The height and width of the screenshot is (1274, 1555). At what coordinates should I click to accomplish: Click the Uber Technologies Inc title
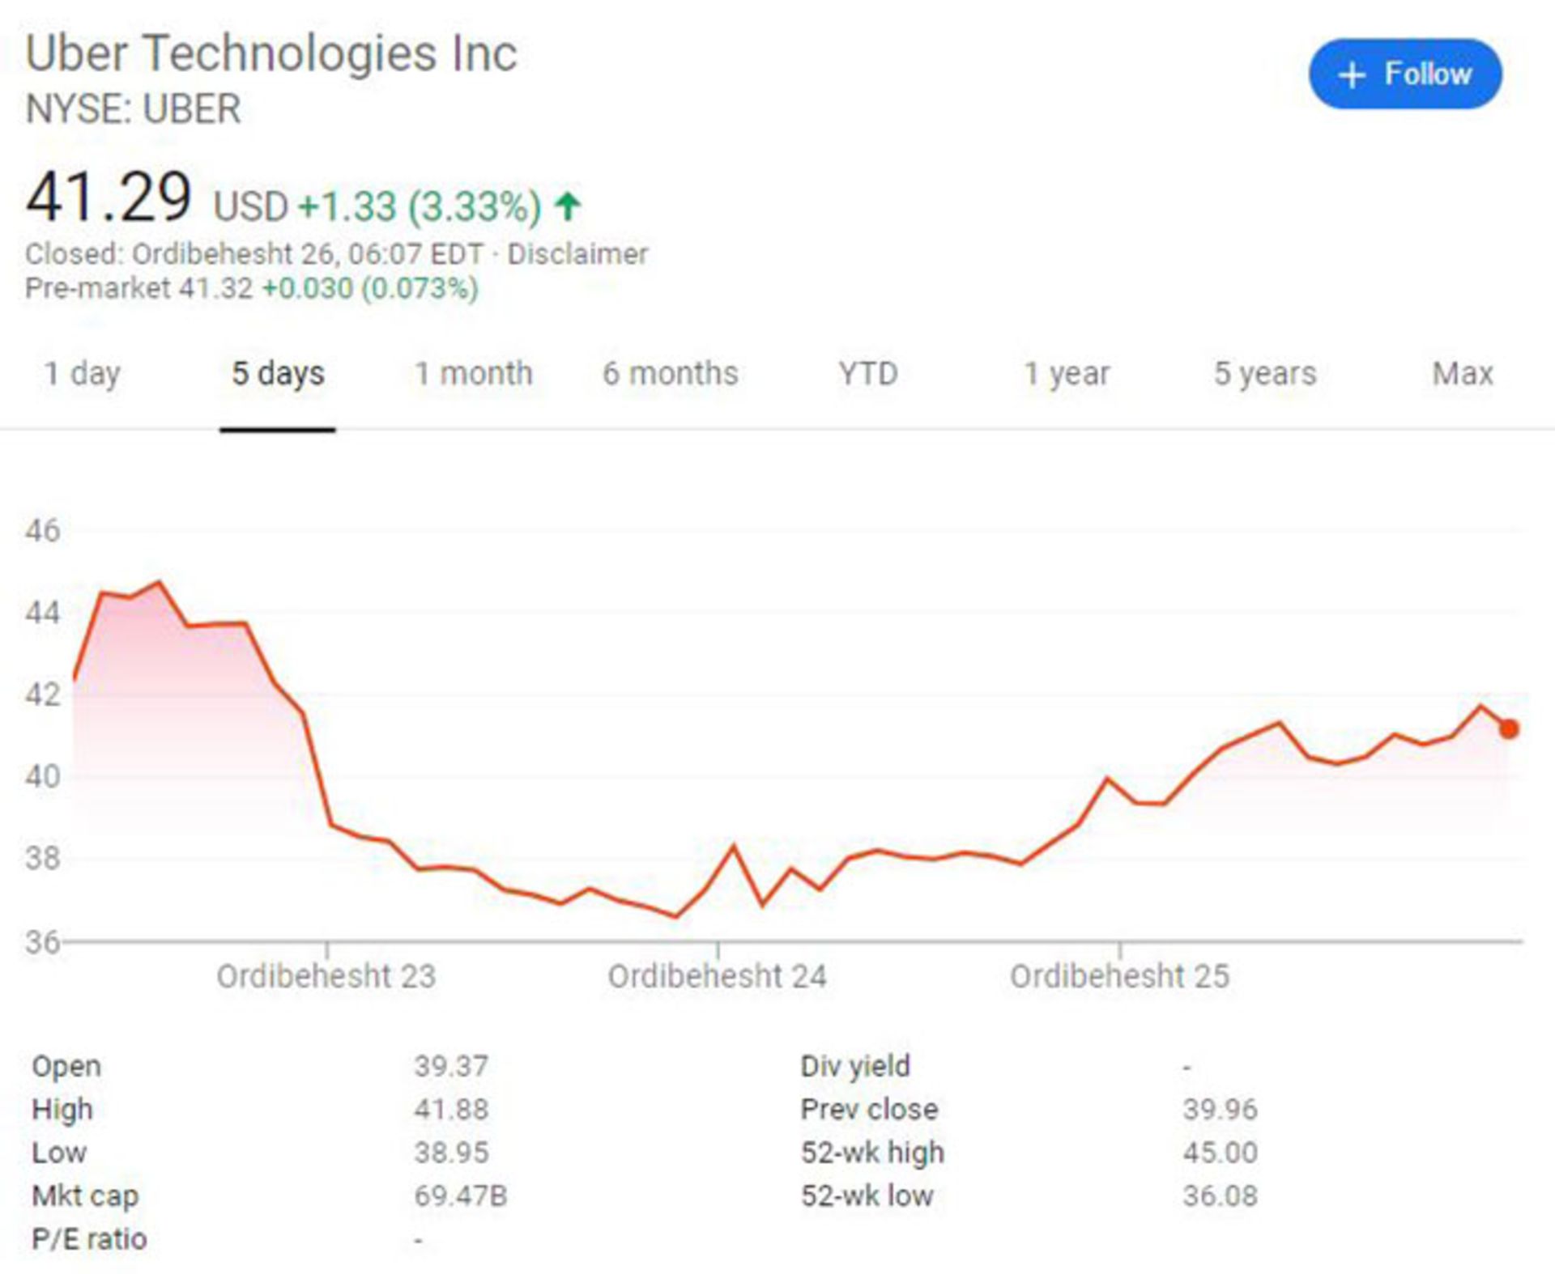click(x=271, y=53)
